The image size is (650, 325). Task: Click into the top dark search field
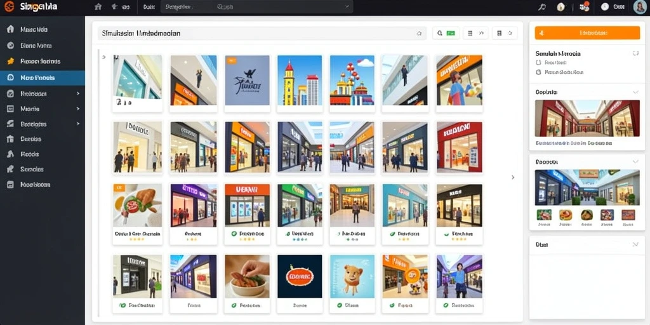tap(256, 6)
